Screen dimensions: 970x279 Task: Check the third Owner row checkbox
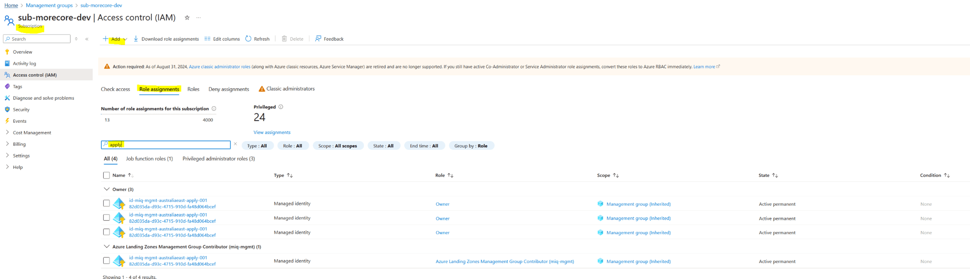(x=106, y=232)
